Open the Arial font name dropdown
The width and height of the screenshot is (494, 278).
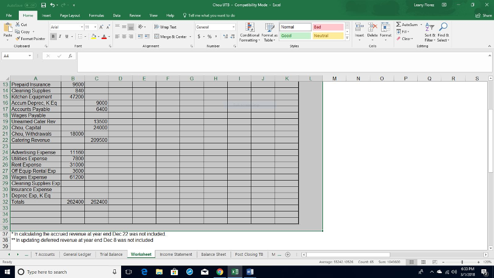pos(82,27)
